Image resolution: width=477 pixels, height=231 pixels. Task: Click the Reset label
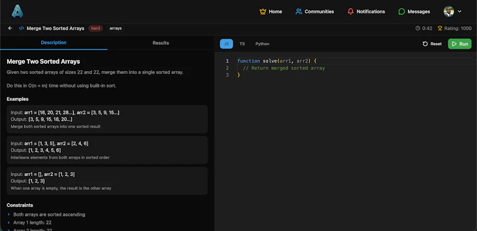click(x=436, y=44)
